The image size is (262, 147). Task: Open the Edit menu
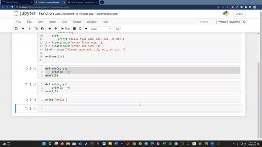(29, 22)
